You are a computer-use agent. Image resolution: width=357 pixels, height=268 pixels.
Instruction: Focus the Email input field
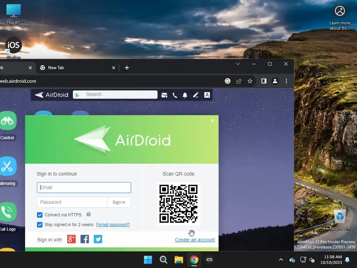(x=84, y=187)
